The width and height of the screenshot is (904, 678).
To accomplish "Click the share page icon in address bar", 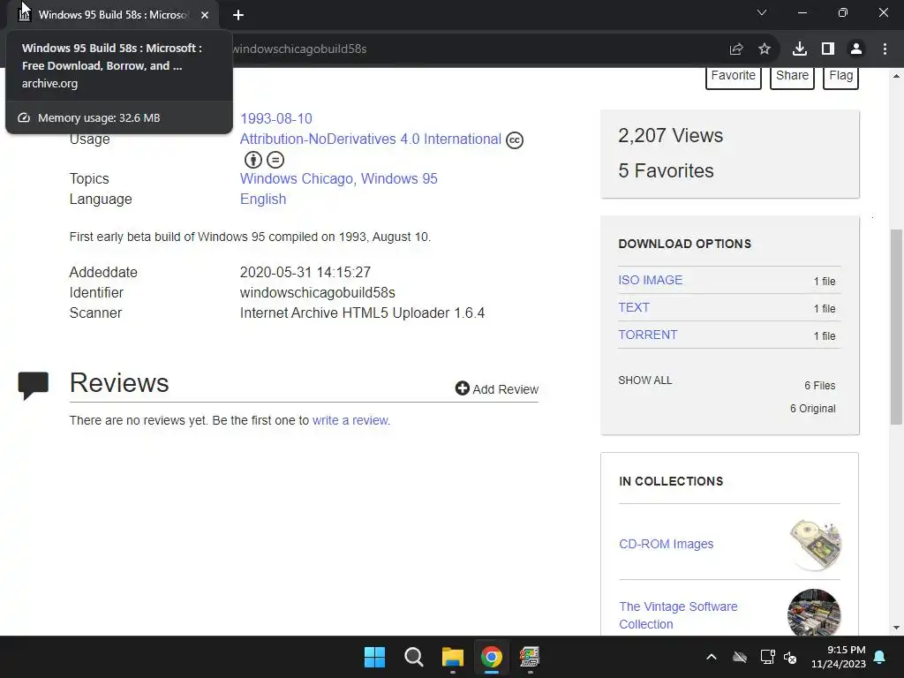I will (x=736, y=49).
